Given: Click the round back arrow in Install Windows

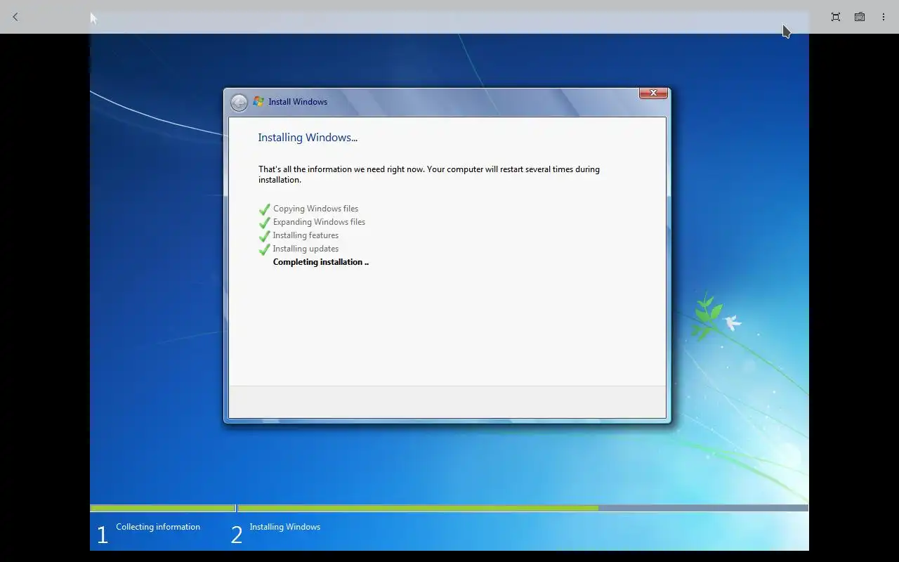Looking at the screenshot, I should pos(239,103).
